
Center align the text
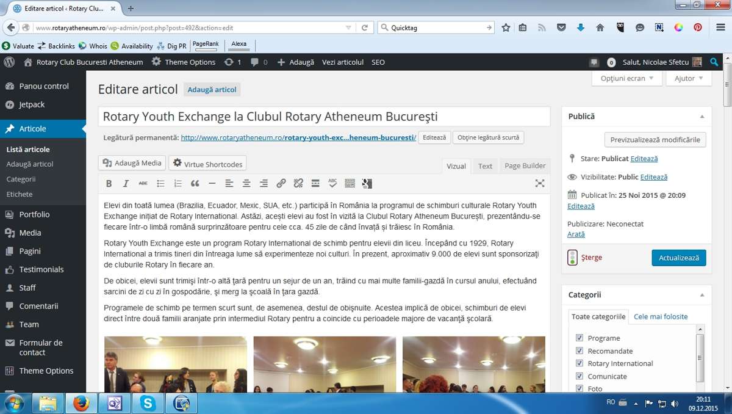click(246, 183)
